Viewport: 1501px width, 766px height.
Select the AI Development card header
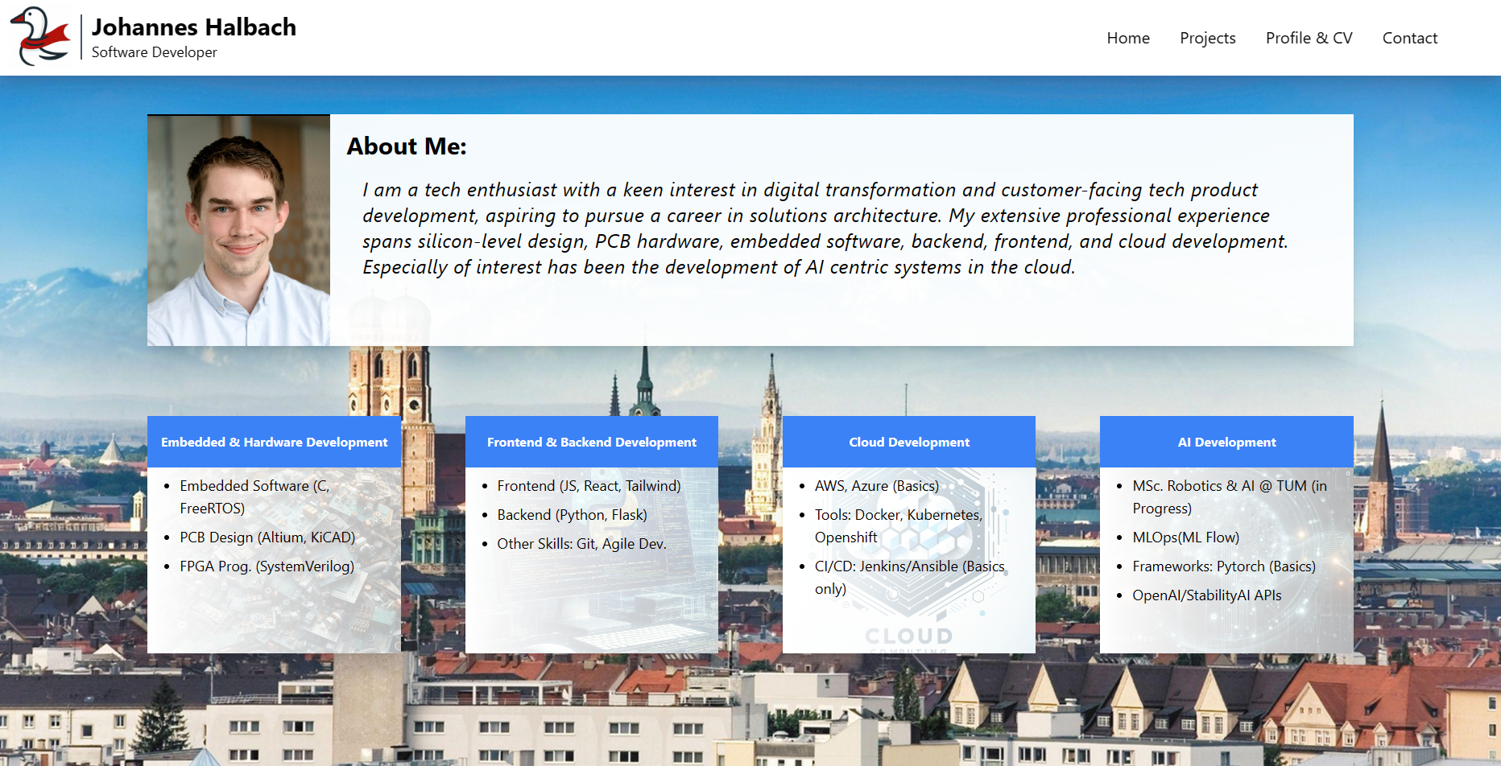pos(1226,442)
